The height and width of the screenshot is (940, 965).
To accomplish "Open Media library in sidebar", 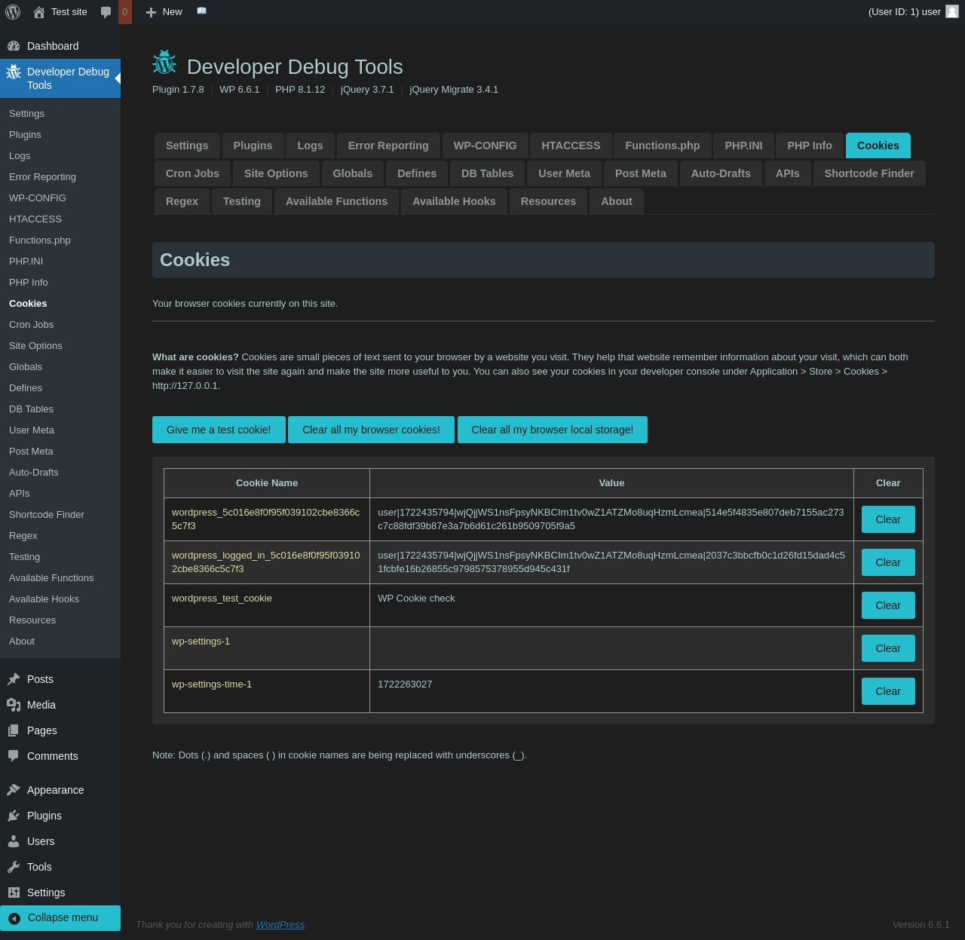I will pos(41,705).
